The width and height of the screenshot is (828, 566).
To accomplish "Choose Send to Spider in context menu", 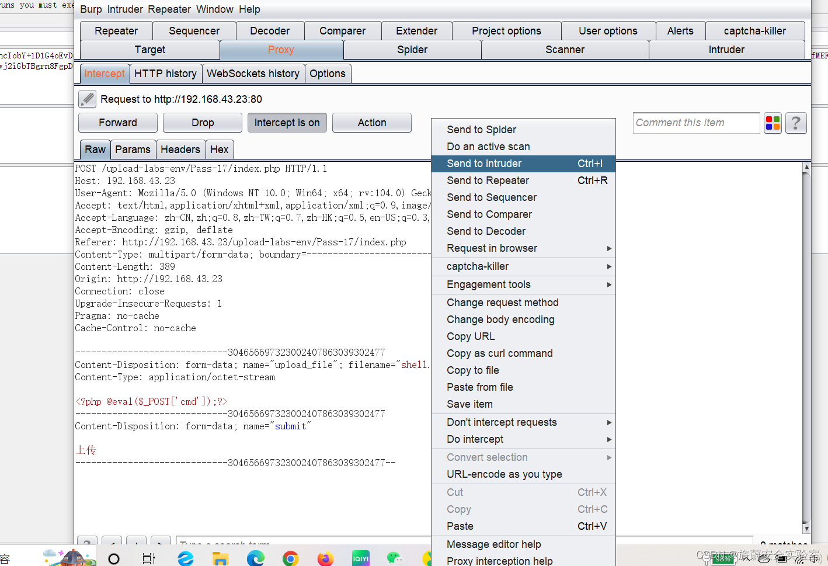I will pyautogui.click(x=523, y=130).
